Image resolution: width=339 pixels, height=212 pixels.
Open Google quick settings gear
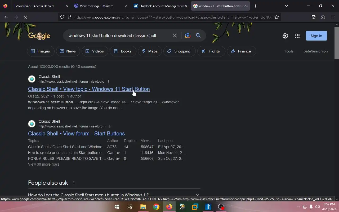click(285, 36)
